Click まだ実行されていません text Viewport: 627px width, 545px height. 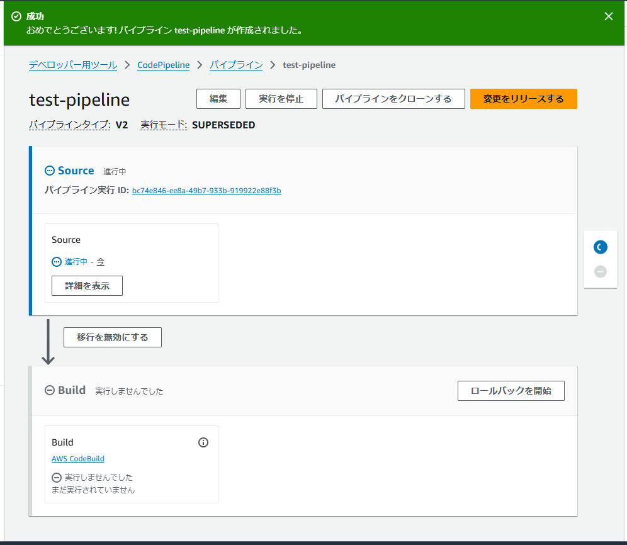tap(93, 490)
